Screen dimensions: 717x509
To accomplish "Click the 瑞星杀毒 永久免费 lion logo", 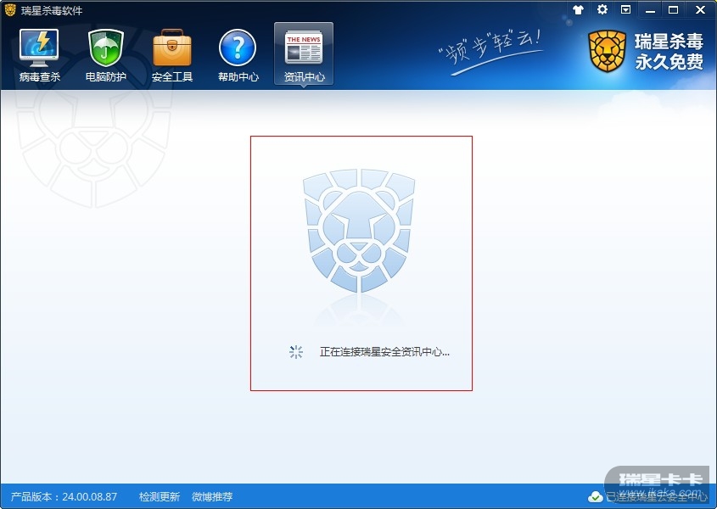I will 646,51.
